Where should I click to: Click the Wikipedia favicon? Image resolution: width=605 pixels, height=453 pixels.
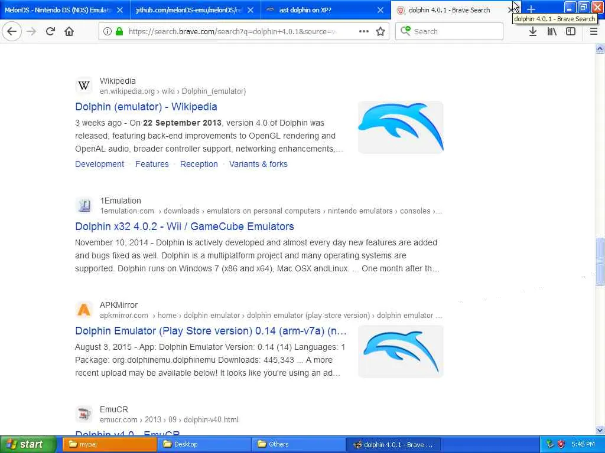point(84,86)
